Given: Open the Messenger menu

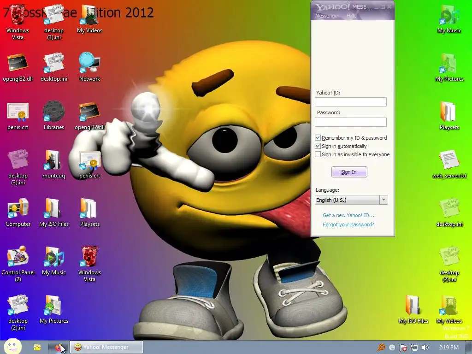Looking at the screenshot, I should tap(327, 16).
